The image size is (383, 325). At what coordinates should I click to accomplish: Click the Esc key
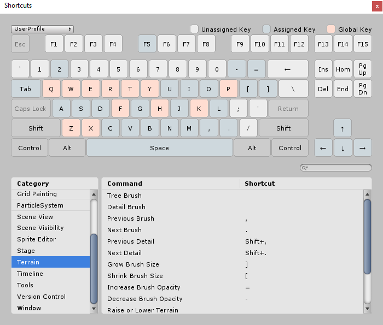pyautogui.click(x=20, y=44)
